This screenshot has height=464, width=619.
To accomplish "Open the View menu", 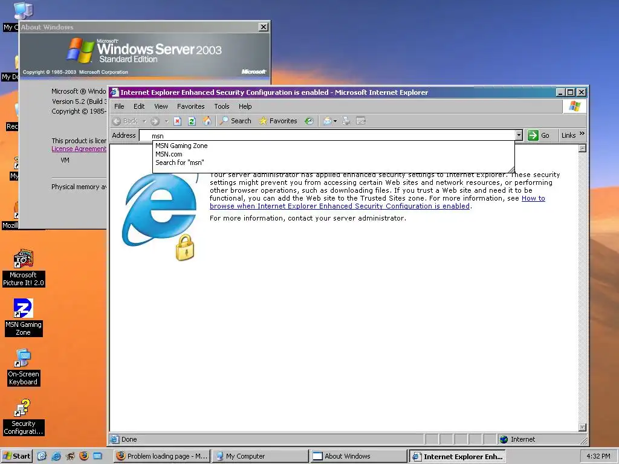I will 161,106.
